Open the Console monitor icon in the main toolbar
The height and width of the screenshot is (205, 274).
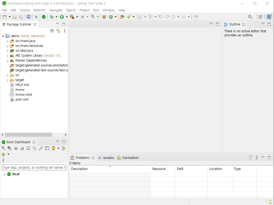point(29,17)
